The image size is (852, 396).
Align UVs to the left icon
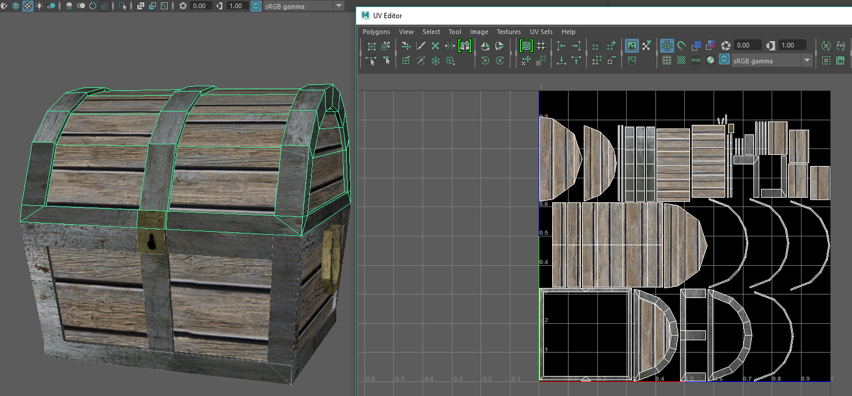[x=562, y=46]
